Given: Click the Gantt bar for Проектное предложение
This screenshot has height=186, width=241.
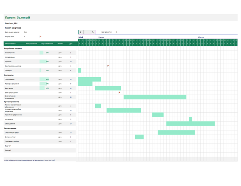Looking at the screenshot, I should (158, 115).
